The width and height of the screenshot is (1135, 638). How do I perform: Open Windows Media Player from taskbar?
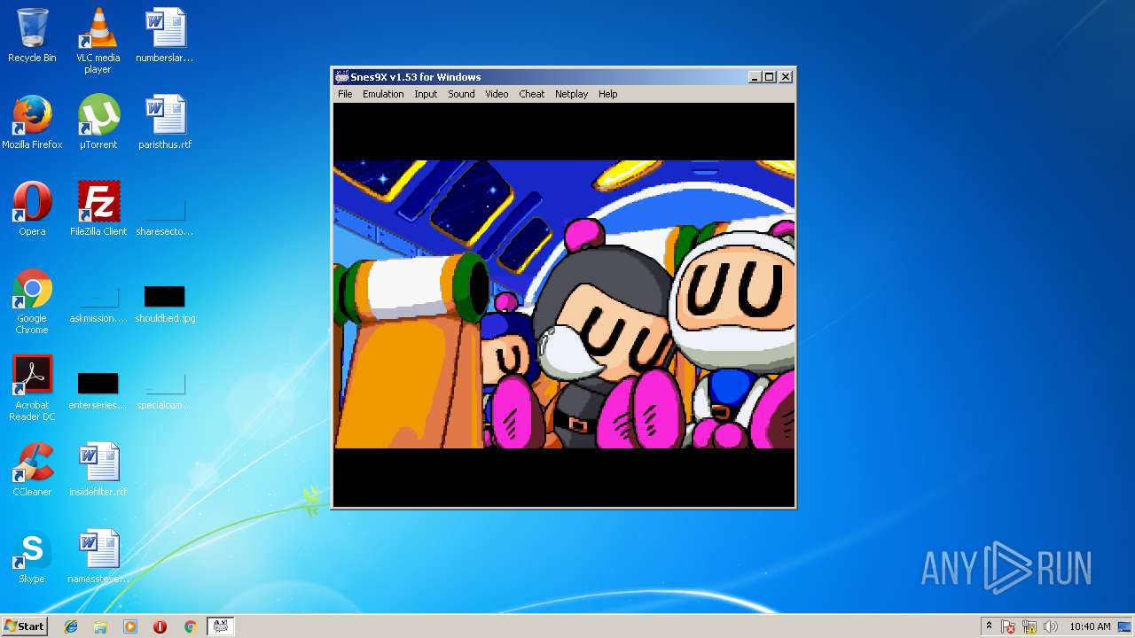(x=130, y=626)
